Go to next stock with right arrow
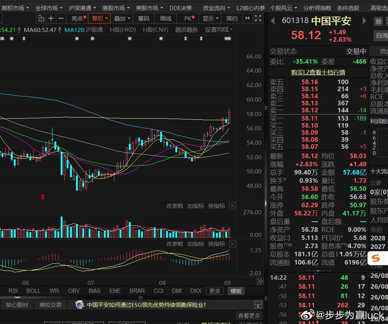Screen dimensions: 388x324 pos(364,21)
